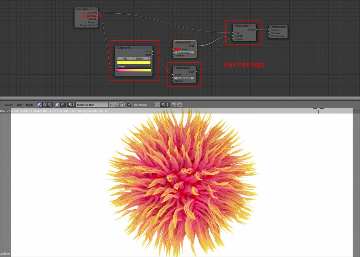The height and width of the screenshot is (257, 360).
Task: Select the world shading globe icon
Action: click(x=63, y=104)
